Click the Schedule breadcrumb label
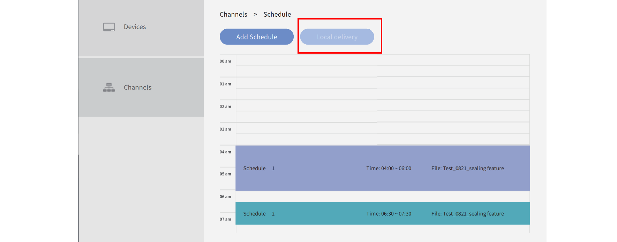This screenshot has height=242, width=617. click(x=277, y=14)
